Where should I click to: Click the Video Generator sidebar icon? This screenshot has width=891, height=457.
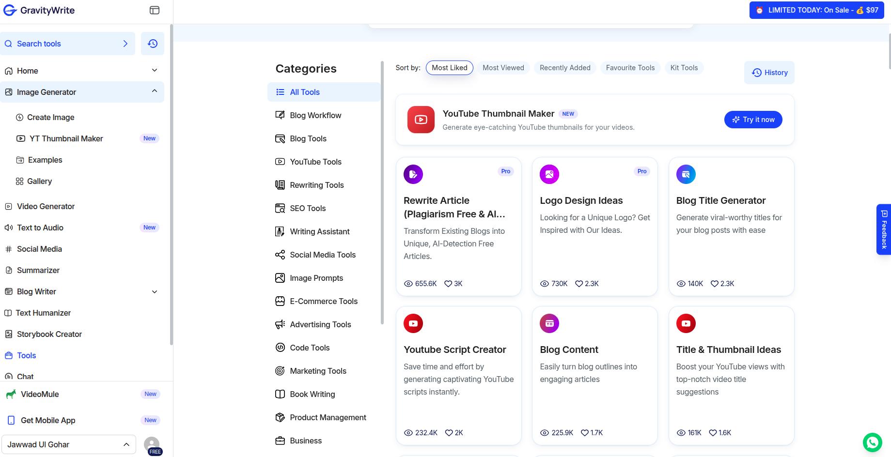[8, 206]
